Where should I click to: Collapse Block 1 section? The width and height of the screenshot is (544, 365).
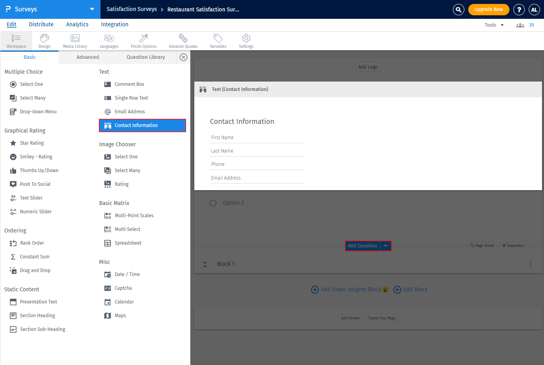(205, 264)
